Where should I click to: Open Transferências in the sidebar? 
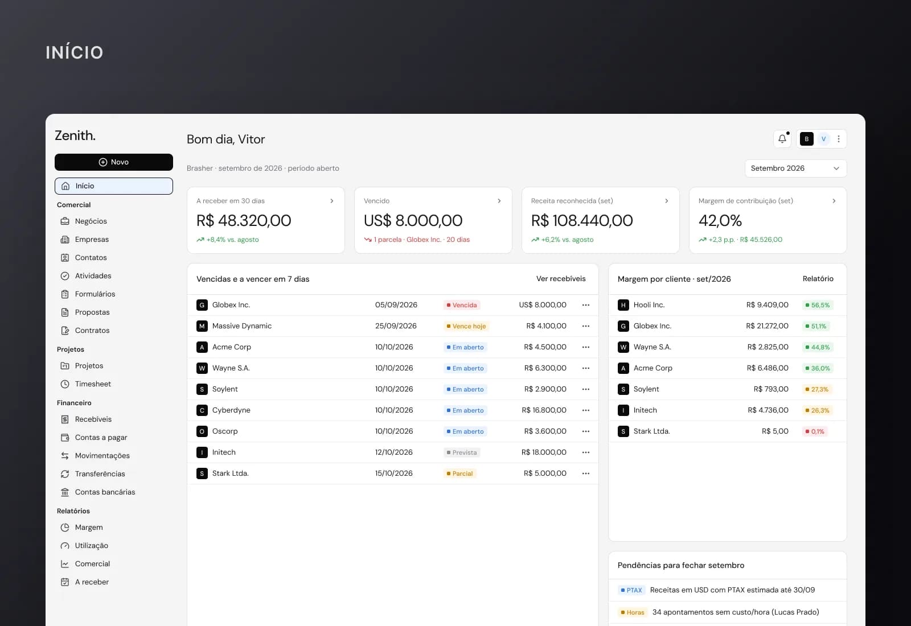point(114,474)
